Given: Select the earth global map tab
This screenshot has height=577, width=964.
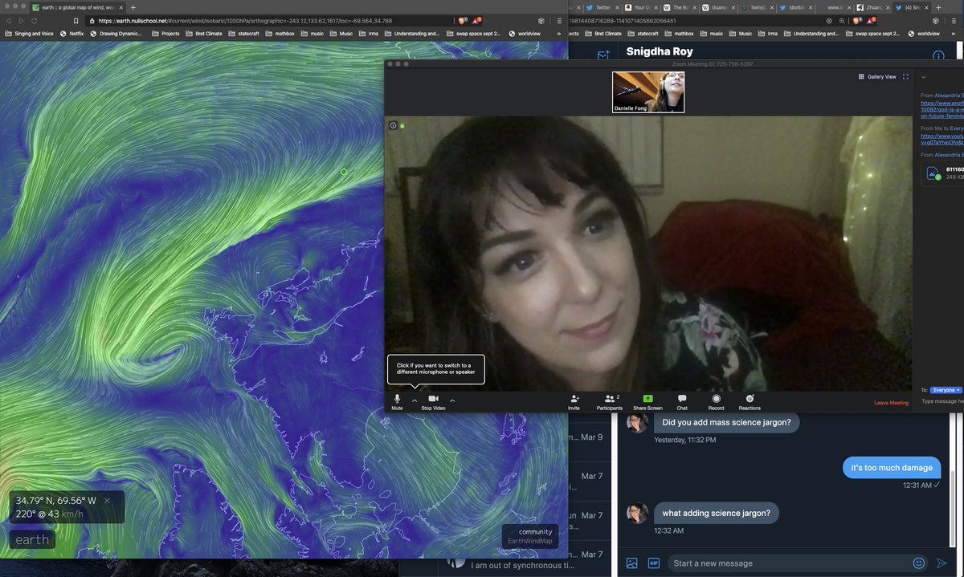Looking at the screenshot, I should (77, 7).
